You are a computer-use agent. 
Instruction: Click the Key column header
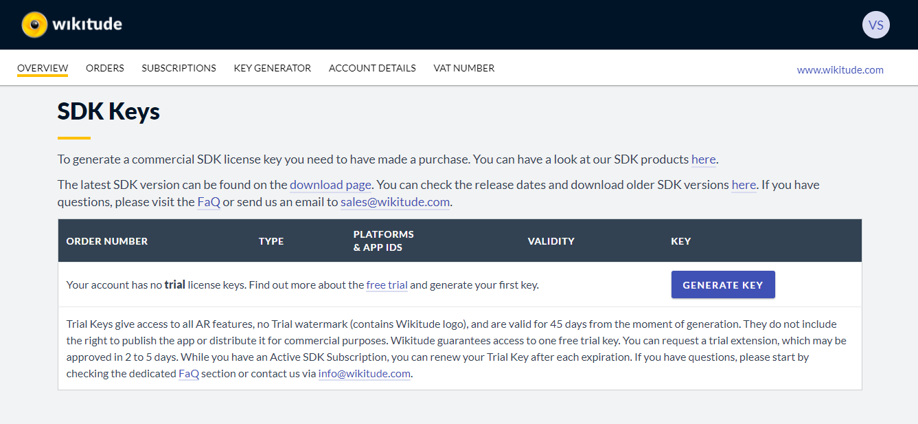[x=681, y=241]
